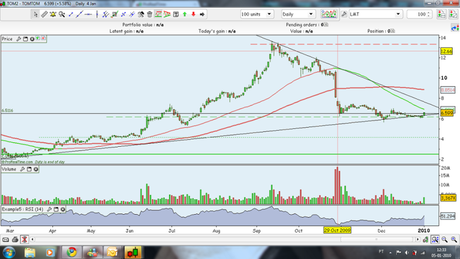Select the line segment drawing tool
This screenshot has width=460, height=259.
coord(71,14)
